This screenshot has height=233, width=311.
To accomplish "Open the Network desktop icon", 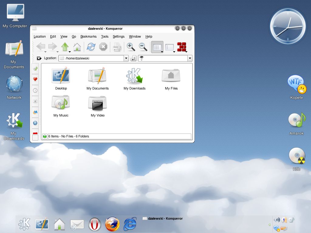I will pos(14,87).
